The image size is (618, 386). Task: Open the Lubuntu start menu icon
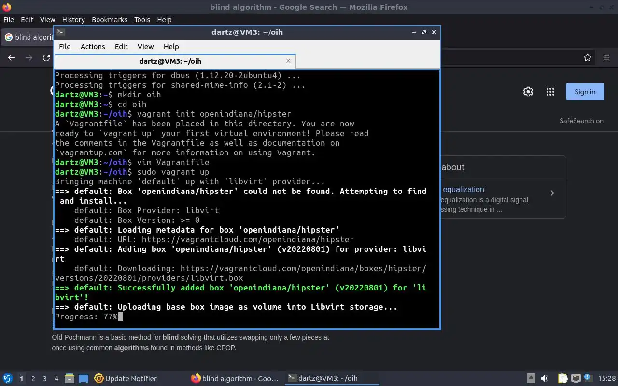(8, 378)
